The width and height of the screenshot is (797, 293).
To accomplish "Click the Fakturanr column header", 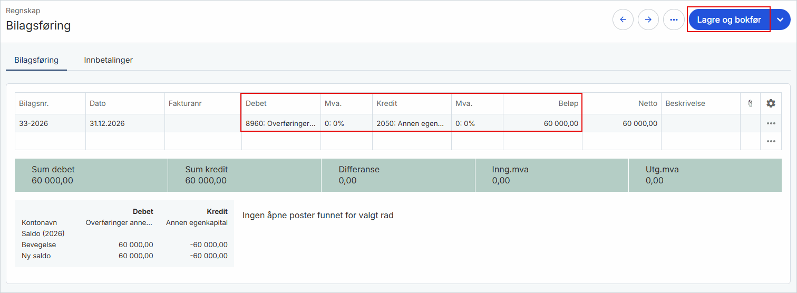I will [203, 103].
